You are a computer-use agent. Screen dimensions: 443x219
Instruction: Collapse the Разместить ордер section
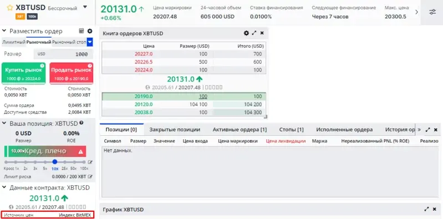tap(4, 31)
